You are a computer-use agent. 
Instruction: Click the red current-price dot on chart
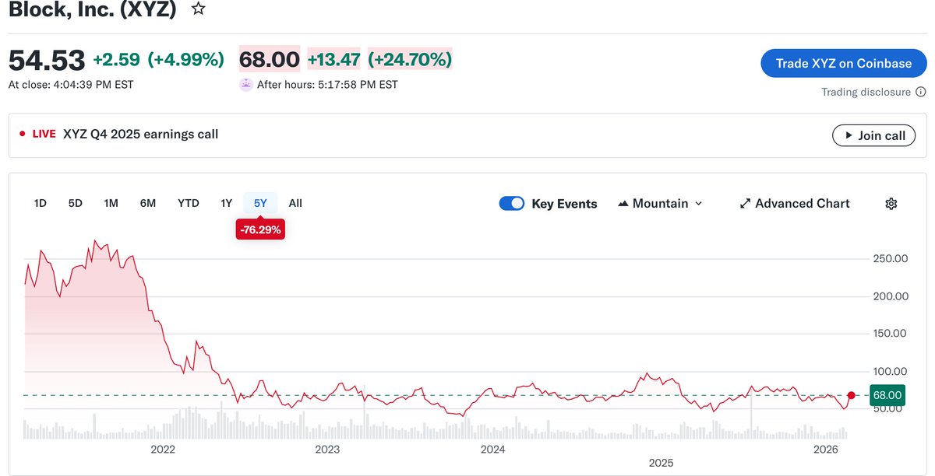coord(851,395)
